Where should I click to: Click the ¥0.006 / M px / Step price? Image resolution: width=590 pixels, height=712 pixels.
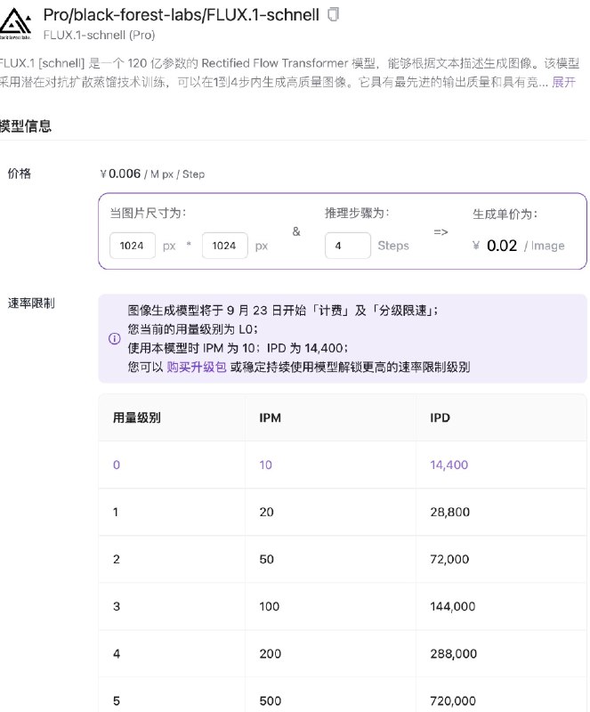click(x=152, y=174)
